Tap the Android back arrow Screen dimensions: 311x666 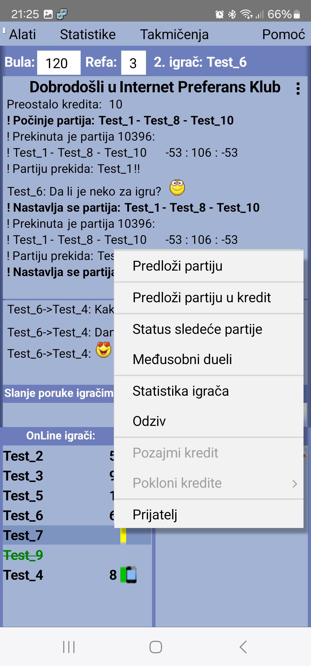[243, 647]
